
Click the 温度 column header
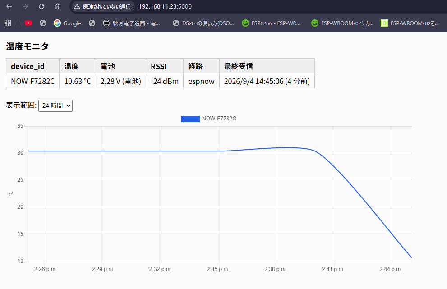coord(78,66)
